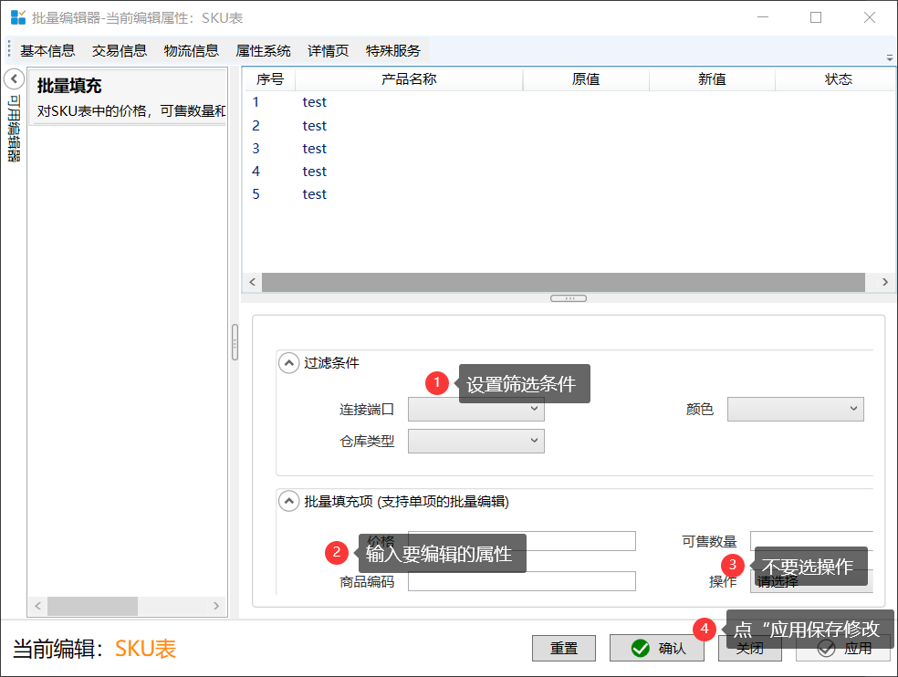Select the 特殊服务 tab
898x677 pixels.
(x=393, y=51)
